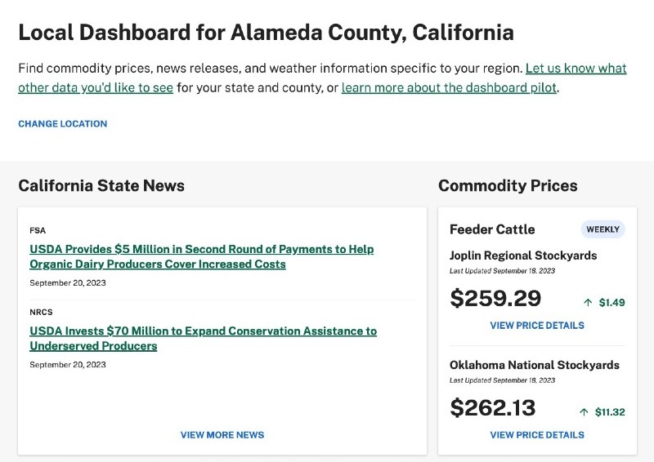Open the "Let us know what other data" link
The width and height of the screenshot is (654, 462).
tap(576, 69)
